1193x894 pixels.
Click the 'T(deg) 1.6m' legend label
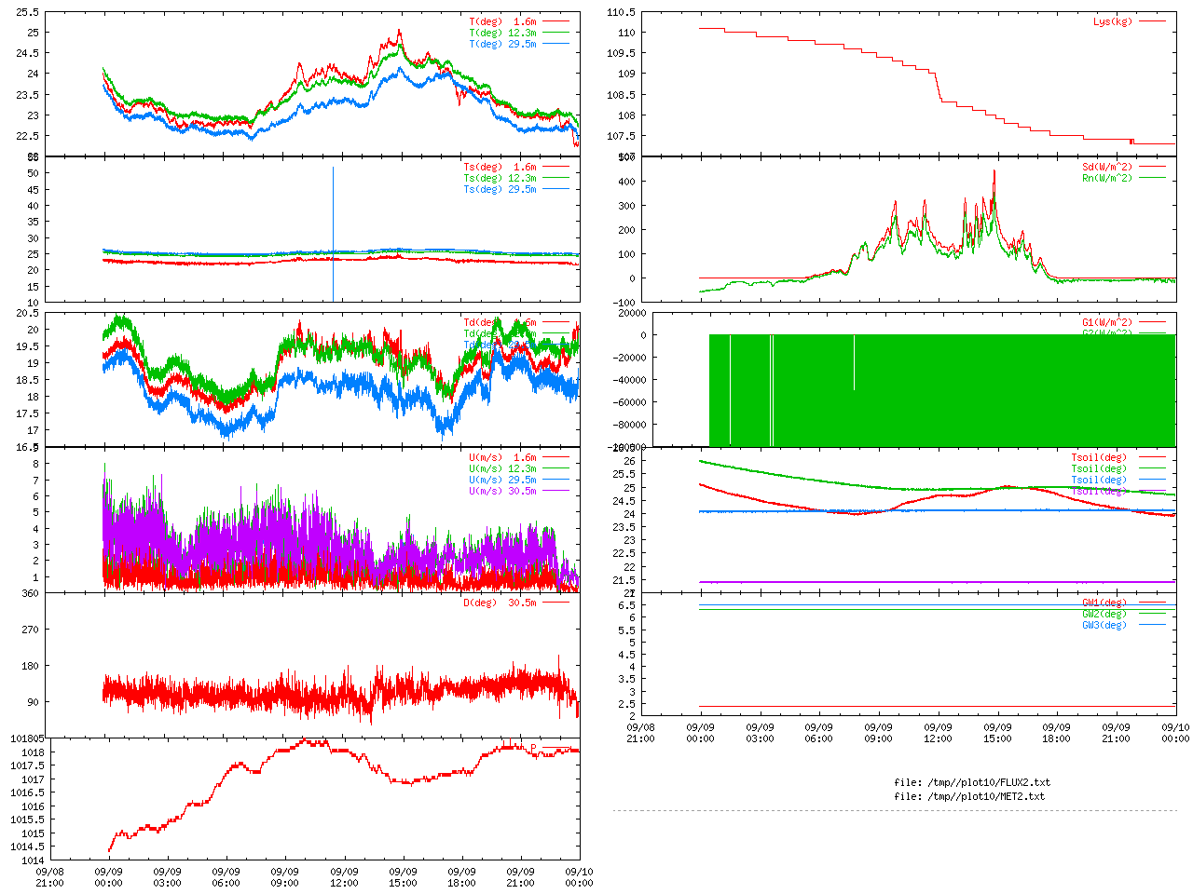[x=503, y=21]
